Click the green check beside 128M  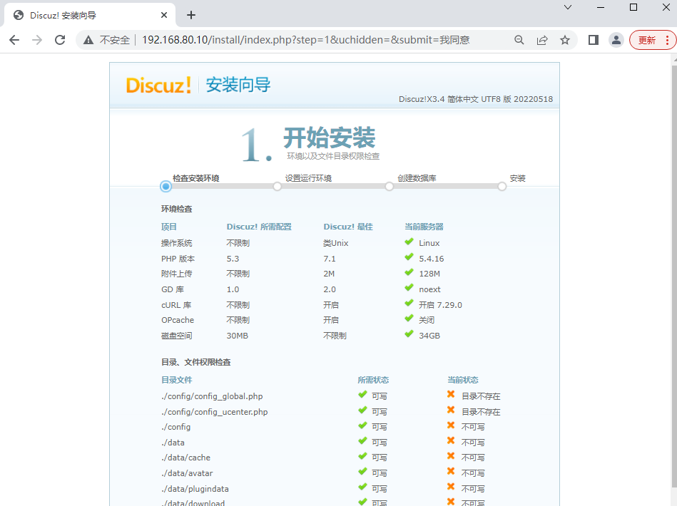coord(409,273)
